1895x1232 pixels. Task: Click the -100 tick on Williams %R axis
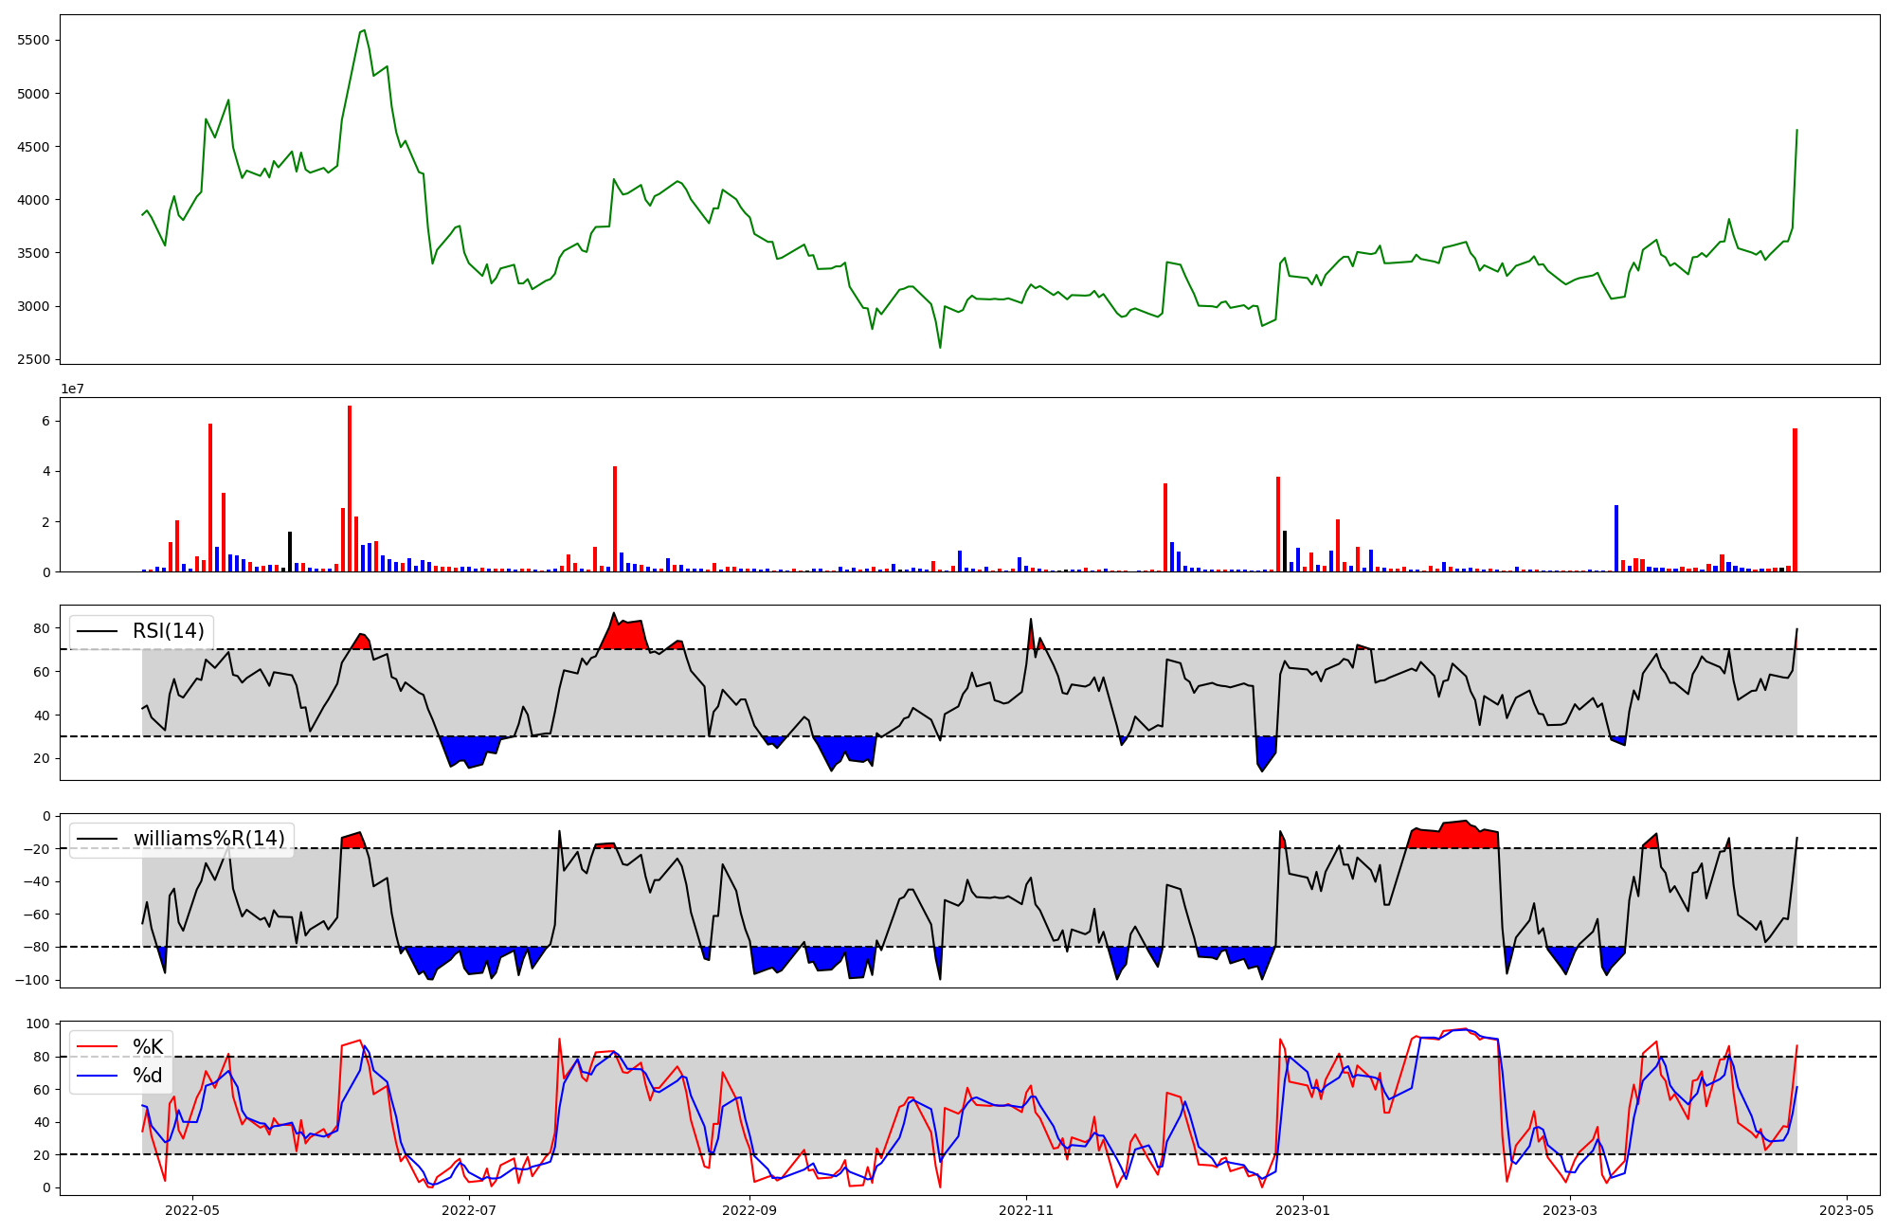(x=31, y=980)
